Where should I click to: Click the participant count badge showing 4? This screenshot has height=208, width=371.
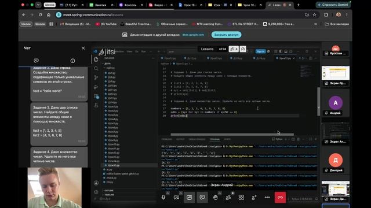pyautogui.click(x=234, y=49)
